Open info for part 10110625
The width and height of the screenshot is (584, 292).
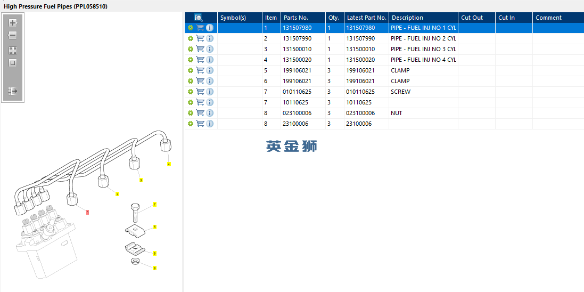tap(210, 102)
